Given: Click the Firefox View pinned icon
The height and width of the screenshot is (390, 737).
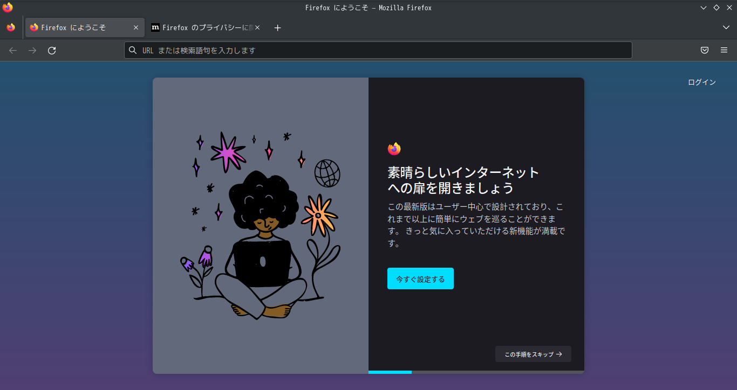Looking at the screenshot, I should tap(11, 27).
